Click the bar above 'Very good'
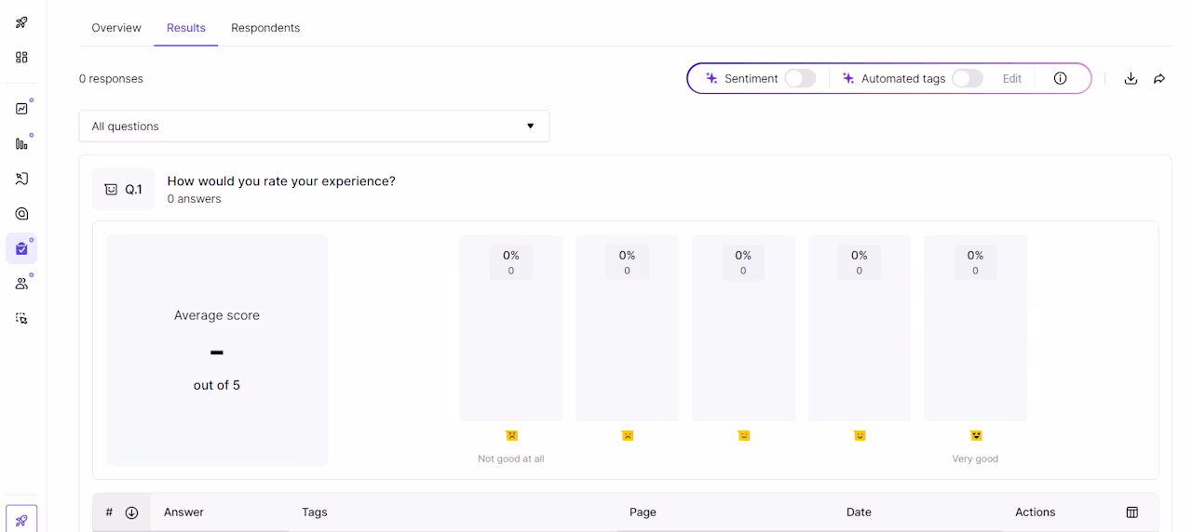 975,328
